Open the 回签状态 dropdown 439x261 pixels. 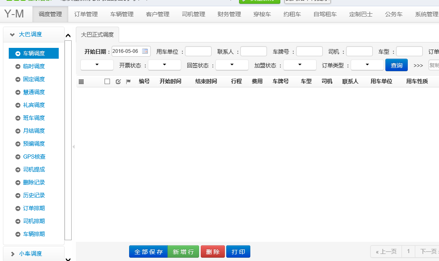[x=232, y=65]
